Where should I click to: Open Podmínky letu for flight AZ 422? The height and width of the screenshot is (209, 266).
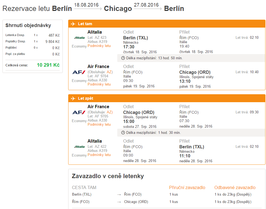[x=99, y=155]
